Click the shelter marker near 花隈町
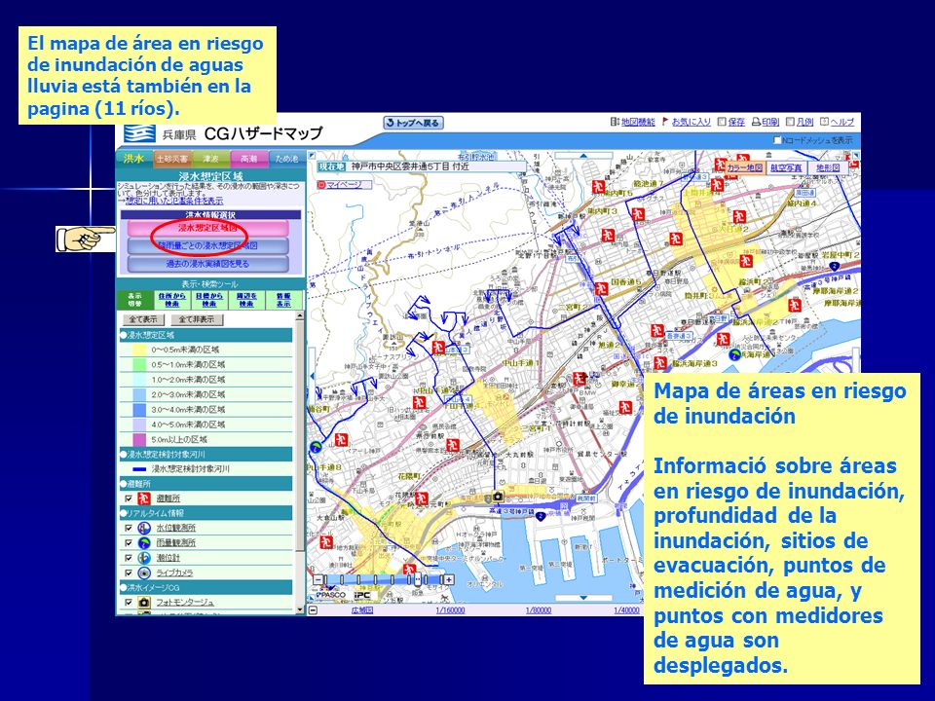Viewport: 935px width, 701px height. point(422,498)
